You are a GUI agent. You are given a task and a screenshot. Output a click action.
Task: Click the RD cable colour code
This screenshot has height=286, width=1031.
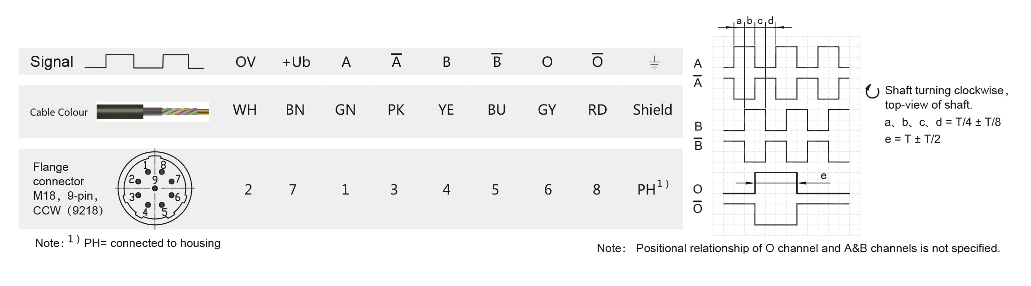click(597, 110)
